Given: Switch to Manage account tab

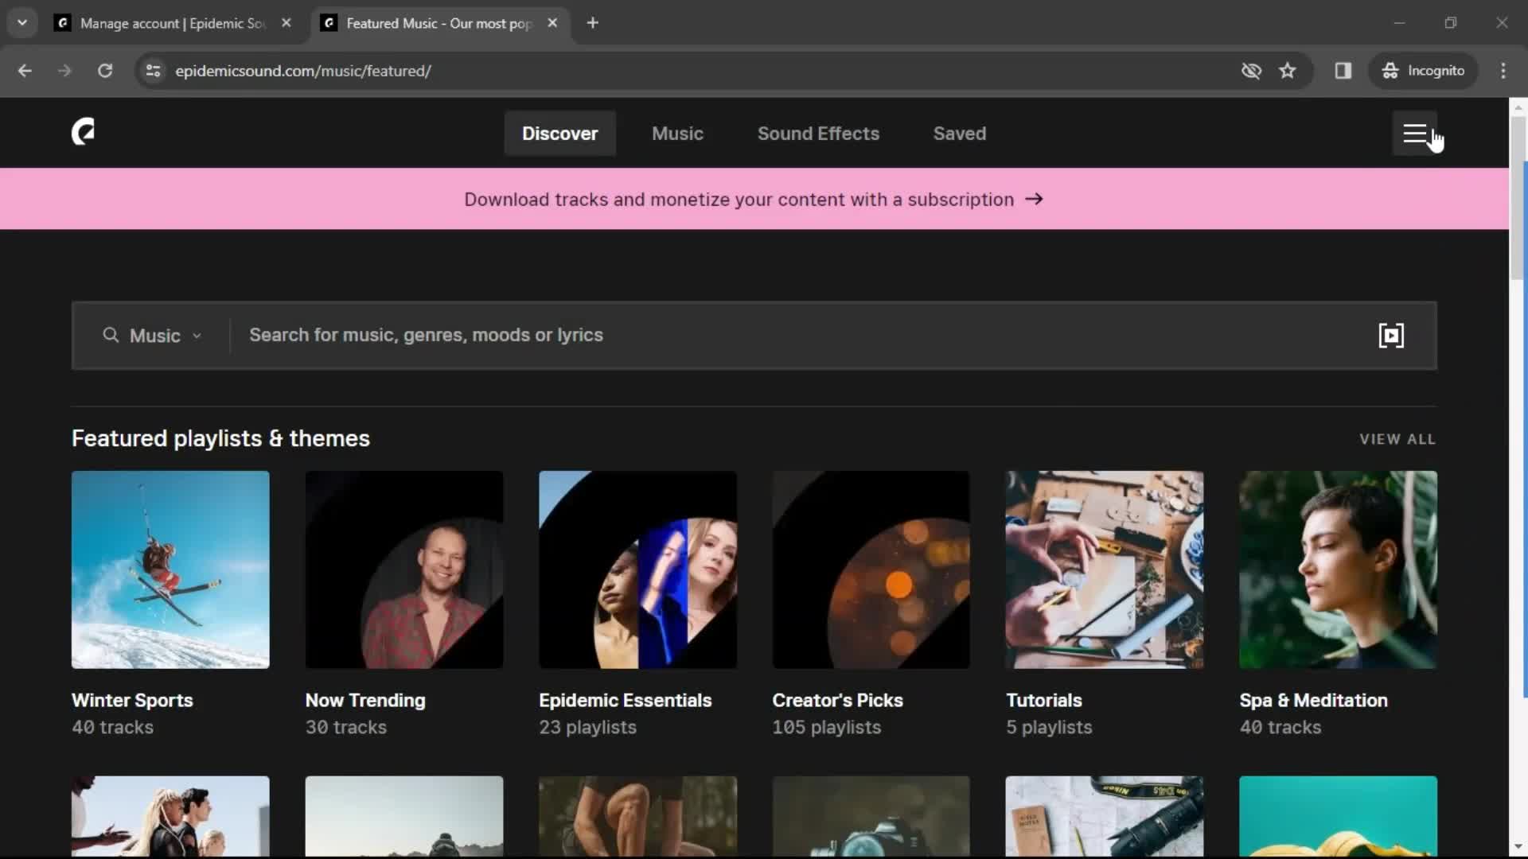Looking at the screenshot, I should [x=172, y=23].
